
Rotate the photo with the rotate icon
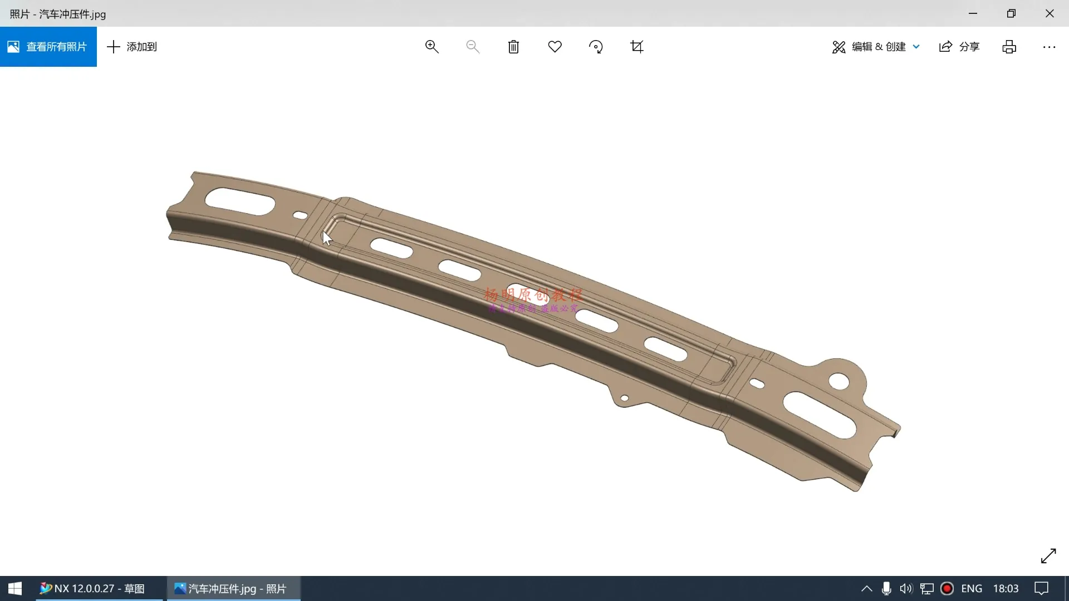[x=596, y=47]
